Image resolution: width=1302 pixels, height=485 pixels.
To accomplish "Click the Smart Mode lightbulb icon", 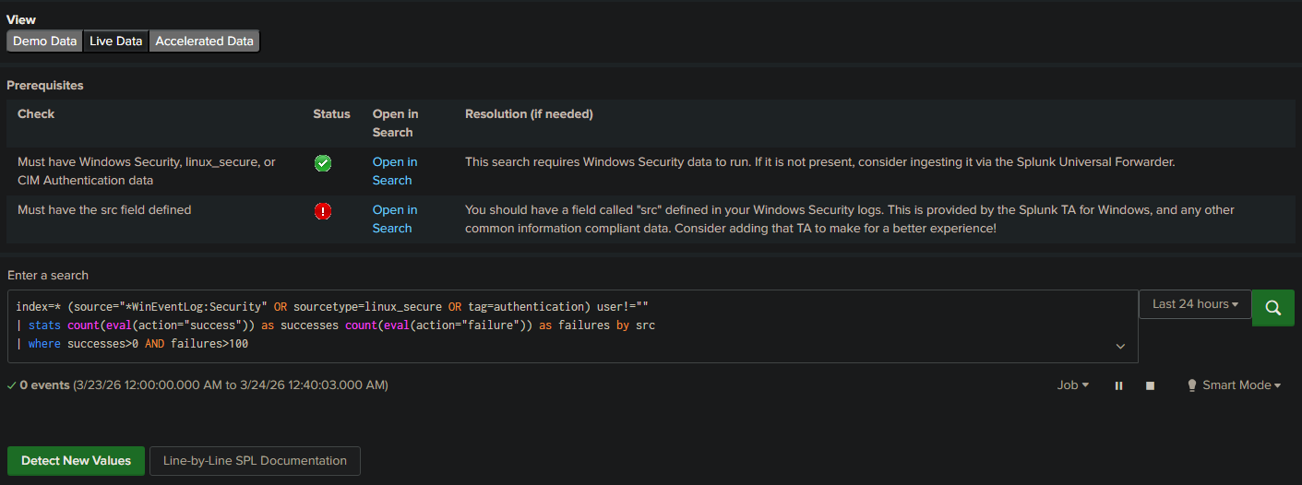I will pyautogui.click(x=1191, y=385).
